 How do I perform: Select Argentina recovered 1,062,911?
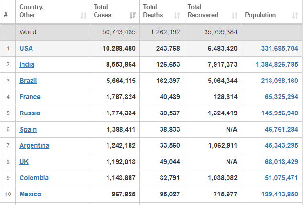(223, 145)
